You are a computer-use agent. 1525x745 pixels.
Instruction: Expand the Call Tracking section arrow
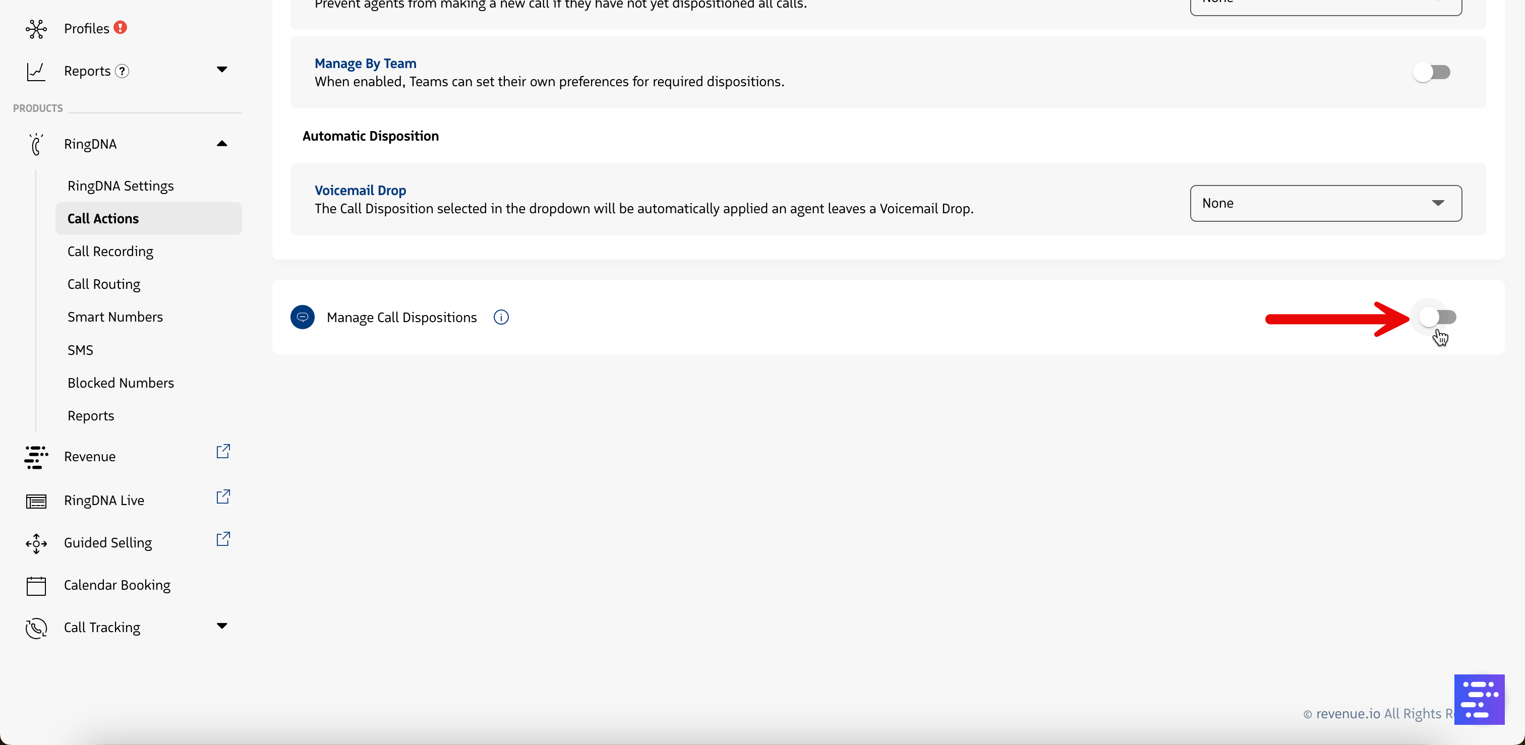[x=222, y=626]
